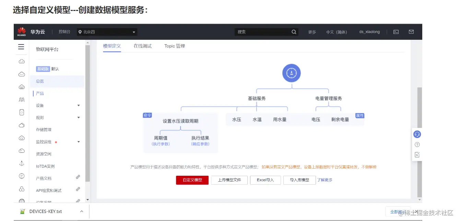Open the hamburger navigation menu

(x=21, y=47)
